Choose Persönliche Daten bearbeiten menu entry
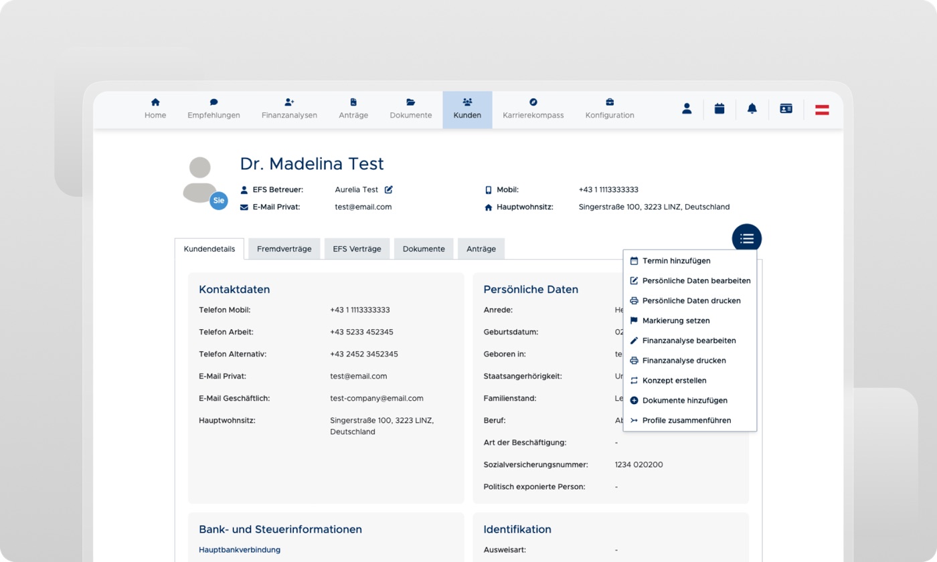 click(x=690, y=281)
